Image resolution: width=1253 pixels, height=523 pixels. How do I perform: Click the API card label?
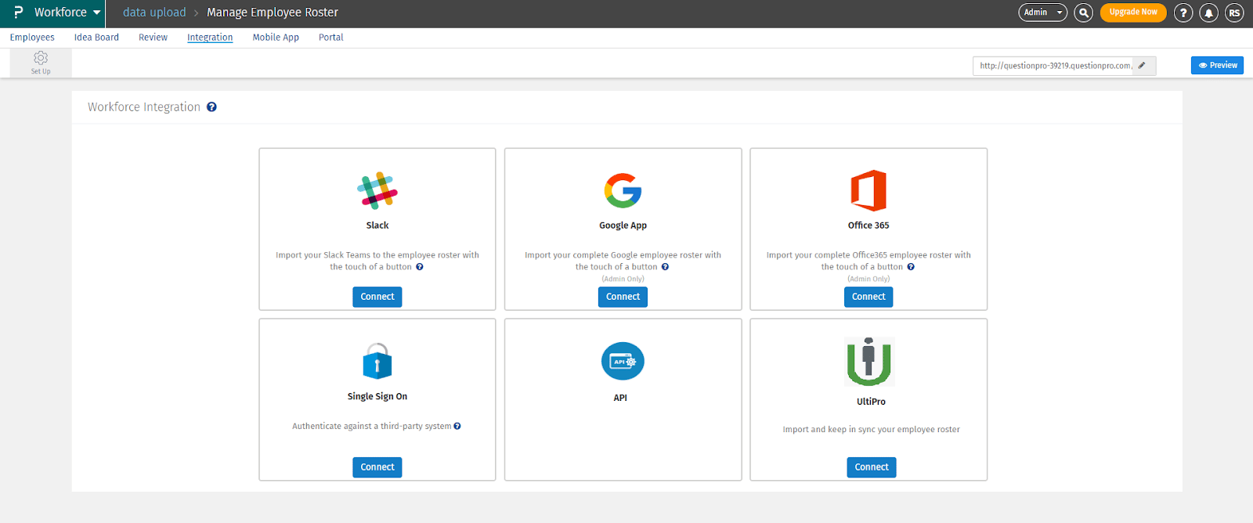(x=620, y=398)
